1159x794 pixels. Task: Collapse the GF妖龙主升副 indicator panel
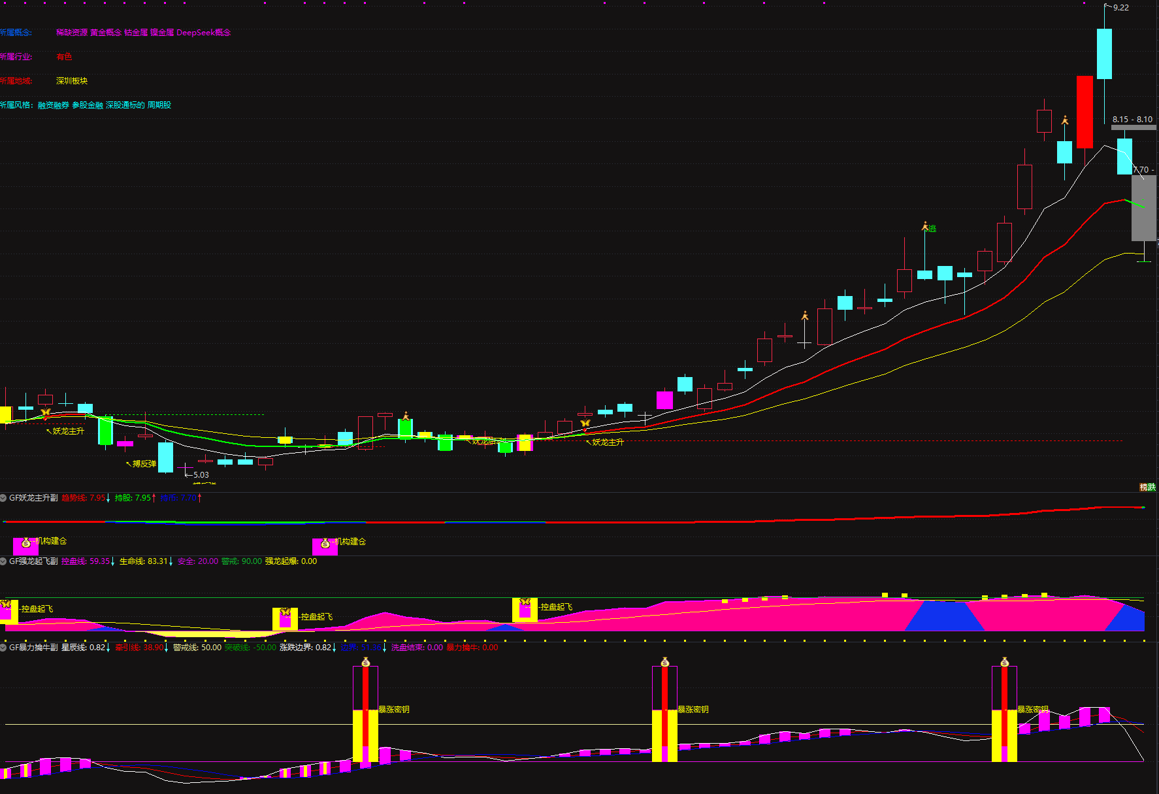[4, 498]
